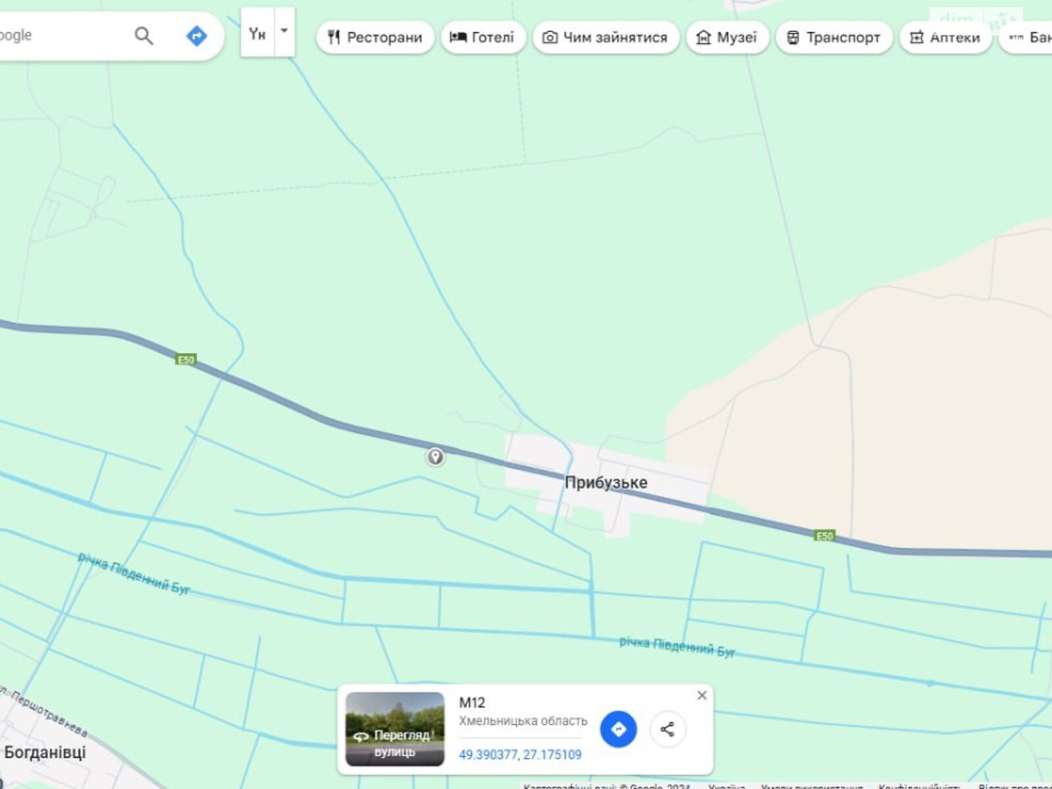This screenshot has width=1052, height=789.
Task: Click the Прибузьке town label
Action: tap(606, 483)
